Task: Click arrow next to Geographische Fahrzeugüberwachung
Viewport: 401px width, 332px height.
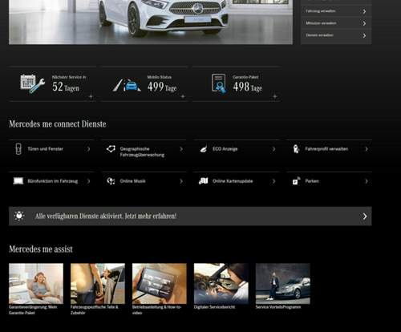Action: click(181, 149)
